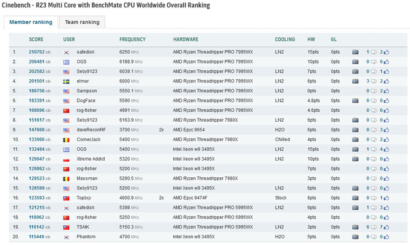This screenshot has height=245, width=410.
Task: Click the FREQUENCY column header
Action: coord(132,40)
